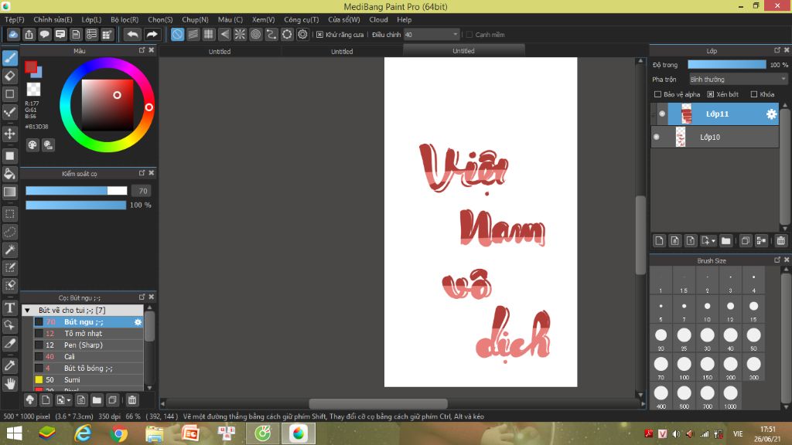This screenshot has height=445, width=792.
Task: Select the rectangular Select tool
Action: pos(9,214)
